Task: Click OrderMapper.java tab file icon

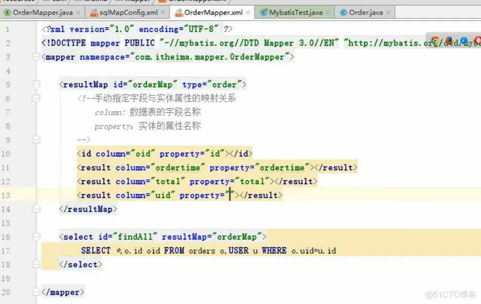Action: [x=7, y=12]
